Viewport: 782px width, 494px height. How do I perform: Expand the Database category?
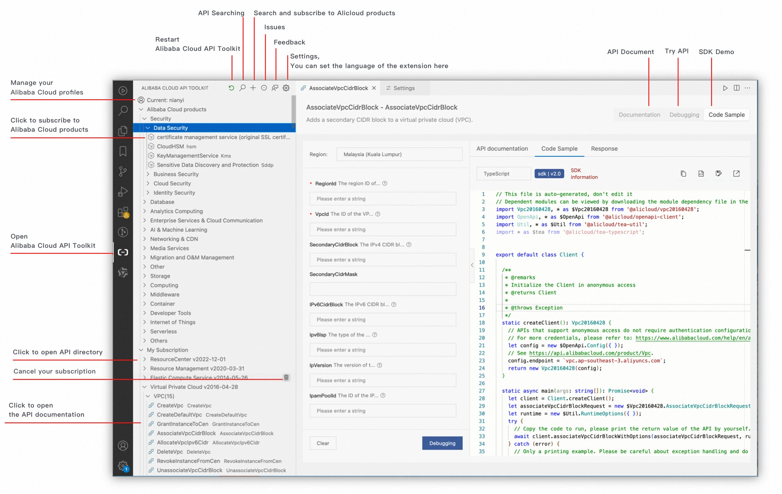[x=144, y=202]
